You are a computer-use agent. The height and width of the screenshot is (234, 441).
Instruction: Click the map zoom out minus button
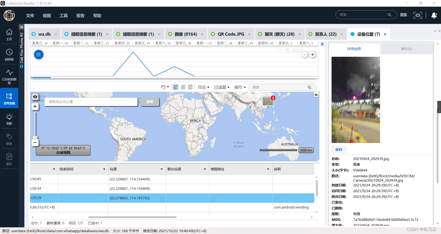tap(35, 143)
